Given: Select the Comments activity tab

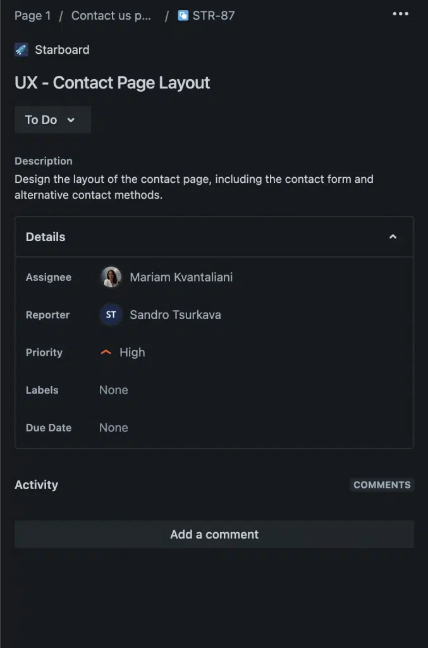Looking at the screenshot, I should point(382,485).
